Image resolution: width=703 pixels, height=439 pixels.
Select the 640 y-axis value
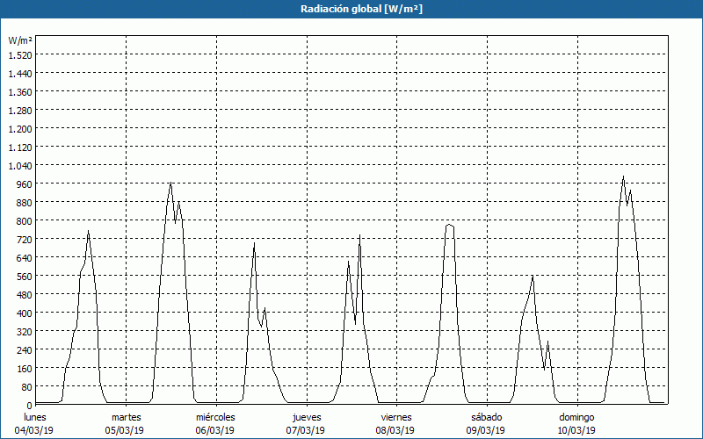(x=25, y=257)
